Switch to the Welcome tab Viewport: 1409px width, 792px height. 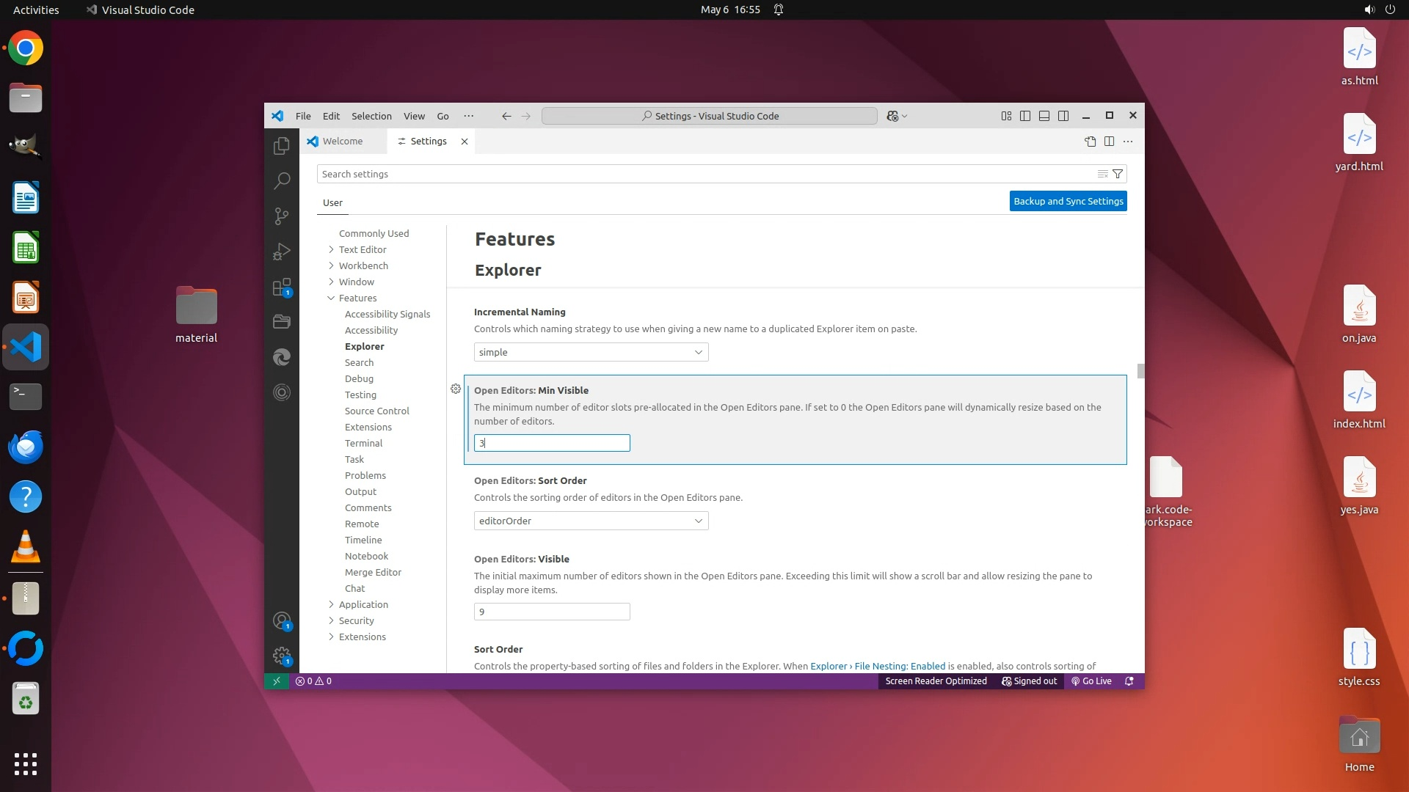tap(343, 142)
